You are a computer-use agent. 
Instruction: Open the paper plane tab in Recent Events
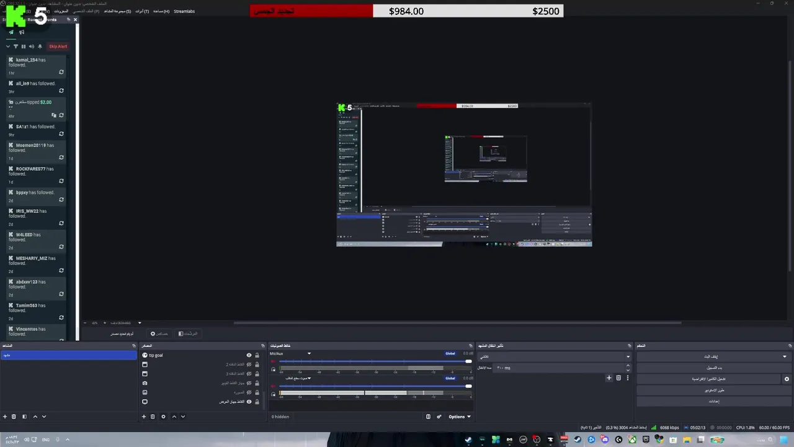click(11, 32)
